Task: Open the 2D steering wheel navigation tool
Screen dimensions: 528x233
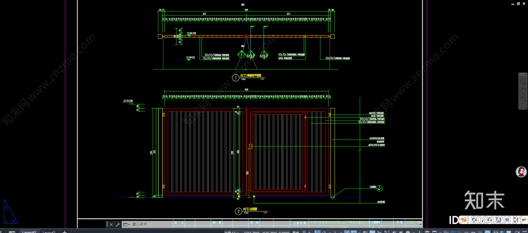Action: tap(522, 81)
